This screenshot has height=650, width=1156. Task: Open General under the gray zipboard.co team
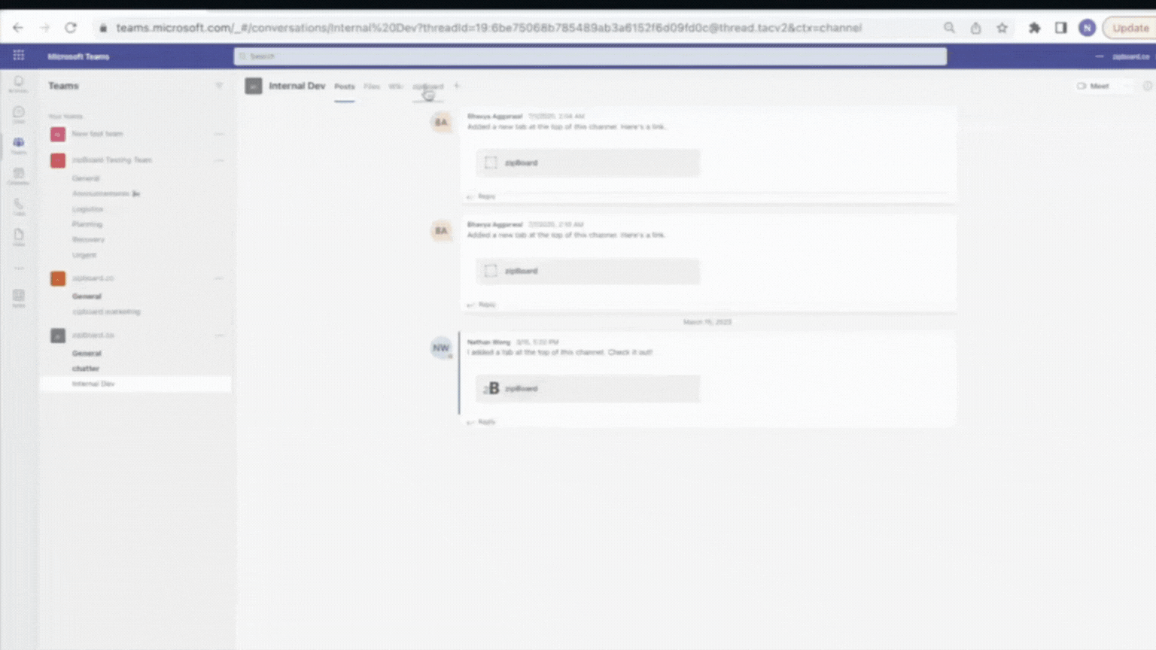[x=87, y=354]
